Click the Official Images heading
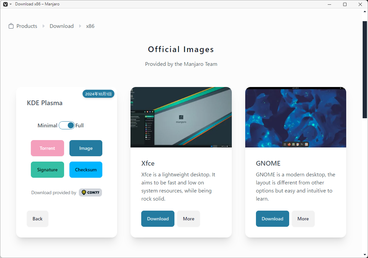 click(181, 49)
